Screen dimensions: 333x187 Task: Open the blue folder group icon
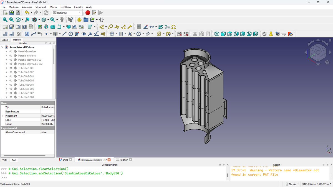[86, 20]
